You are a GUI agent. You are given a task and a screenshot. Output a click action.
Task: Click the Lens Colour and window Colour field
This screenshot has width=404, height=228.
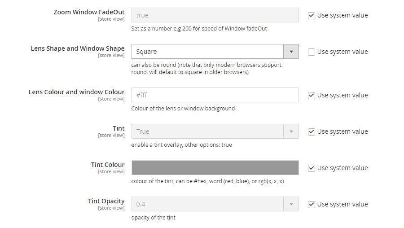pos(215,95)
